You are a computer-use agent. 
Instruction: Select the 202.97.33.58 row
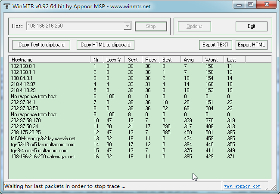(x=140, y=108)
